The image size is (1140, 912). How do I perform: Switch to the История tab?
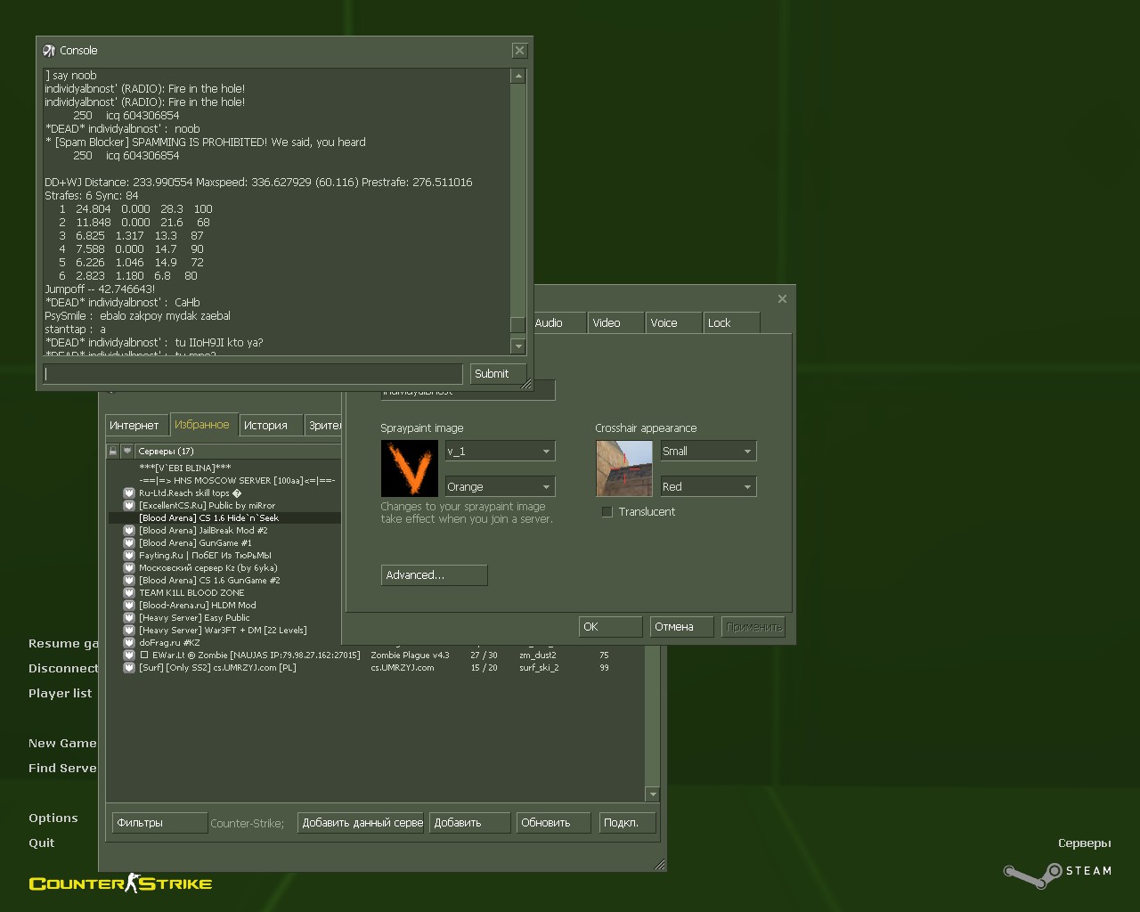click(x=271, y=426)
